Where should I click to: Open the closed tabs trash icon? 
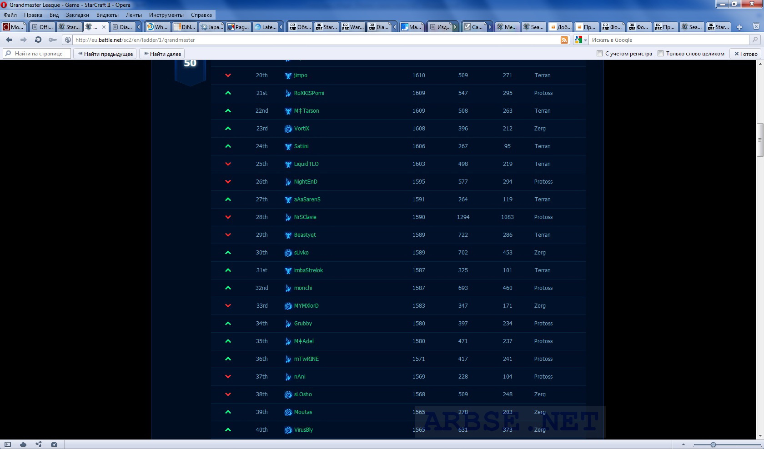coord(756,27)
